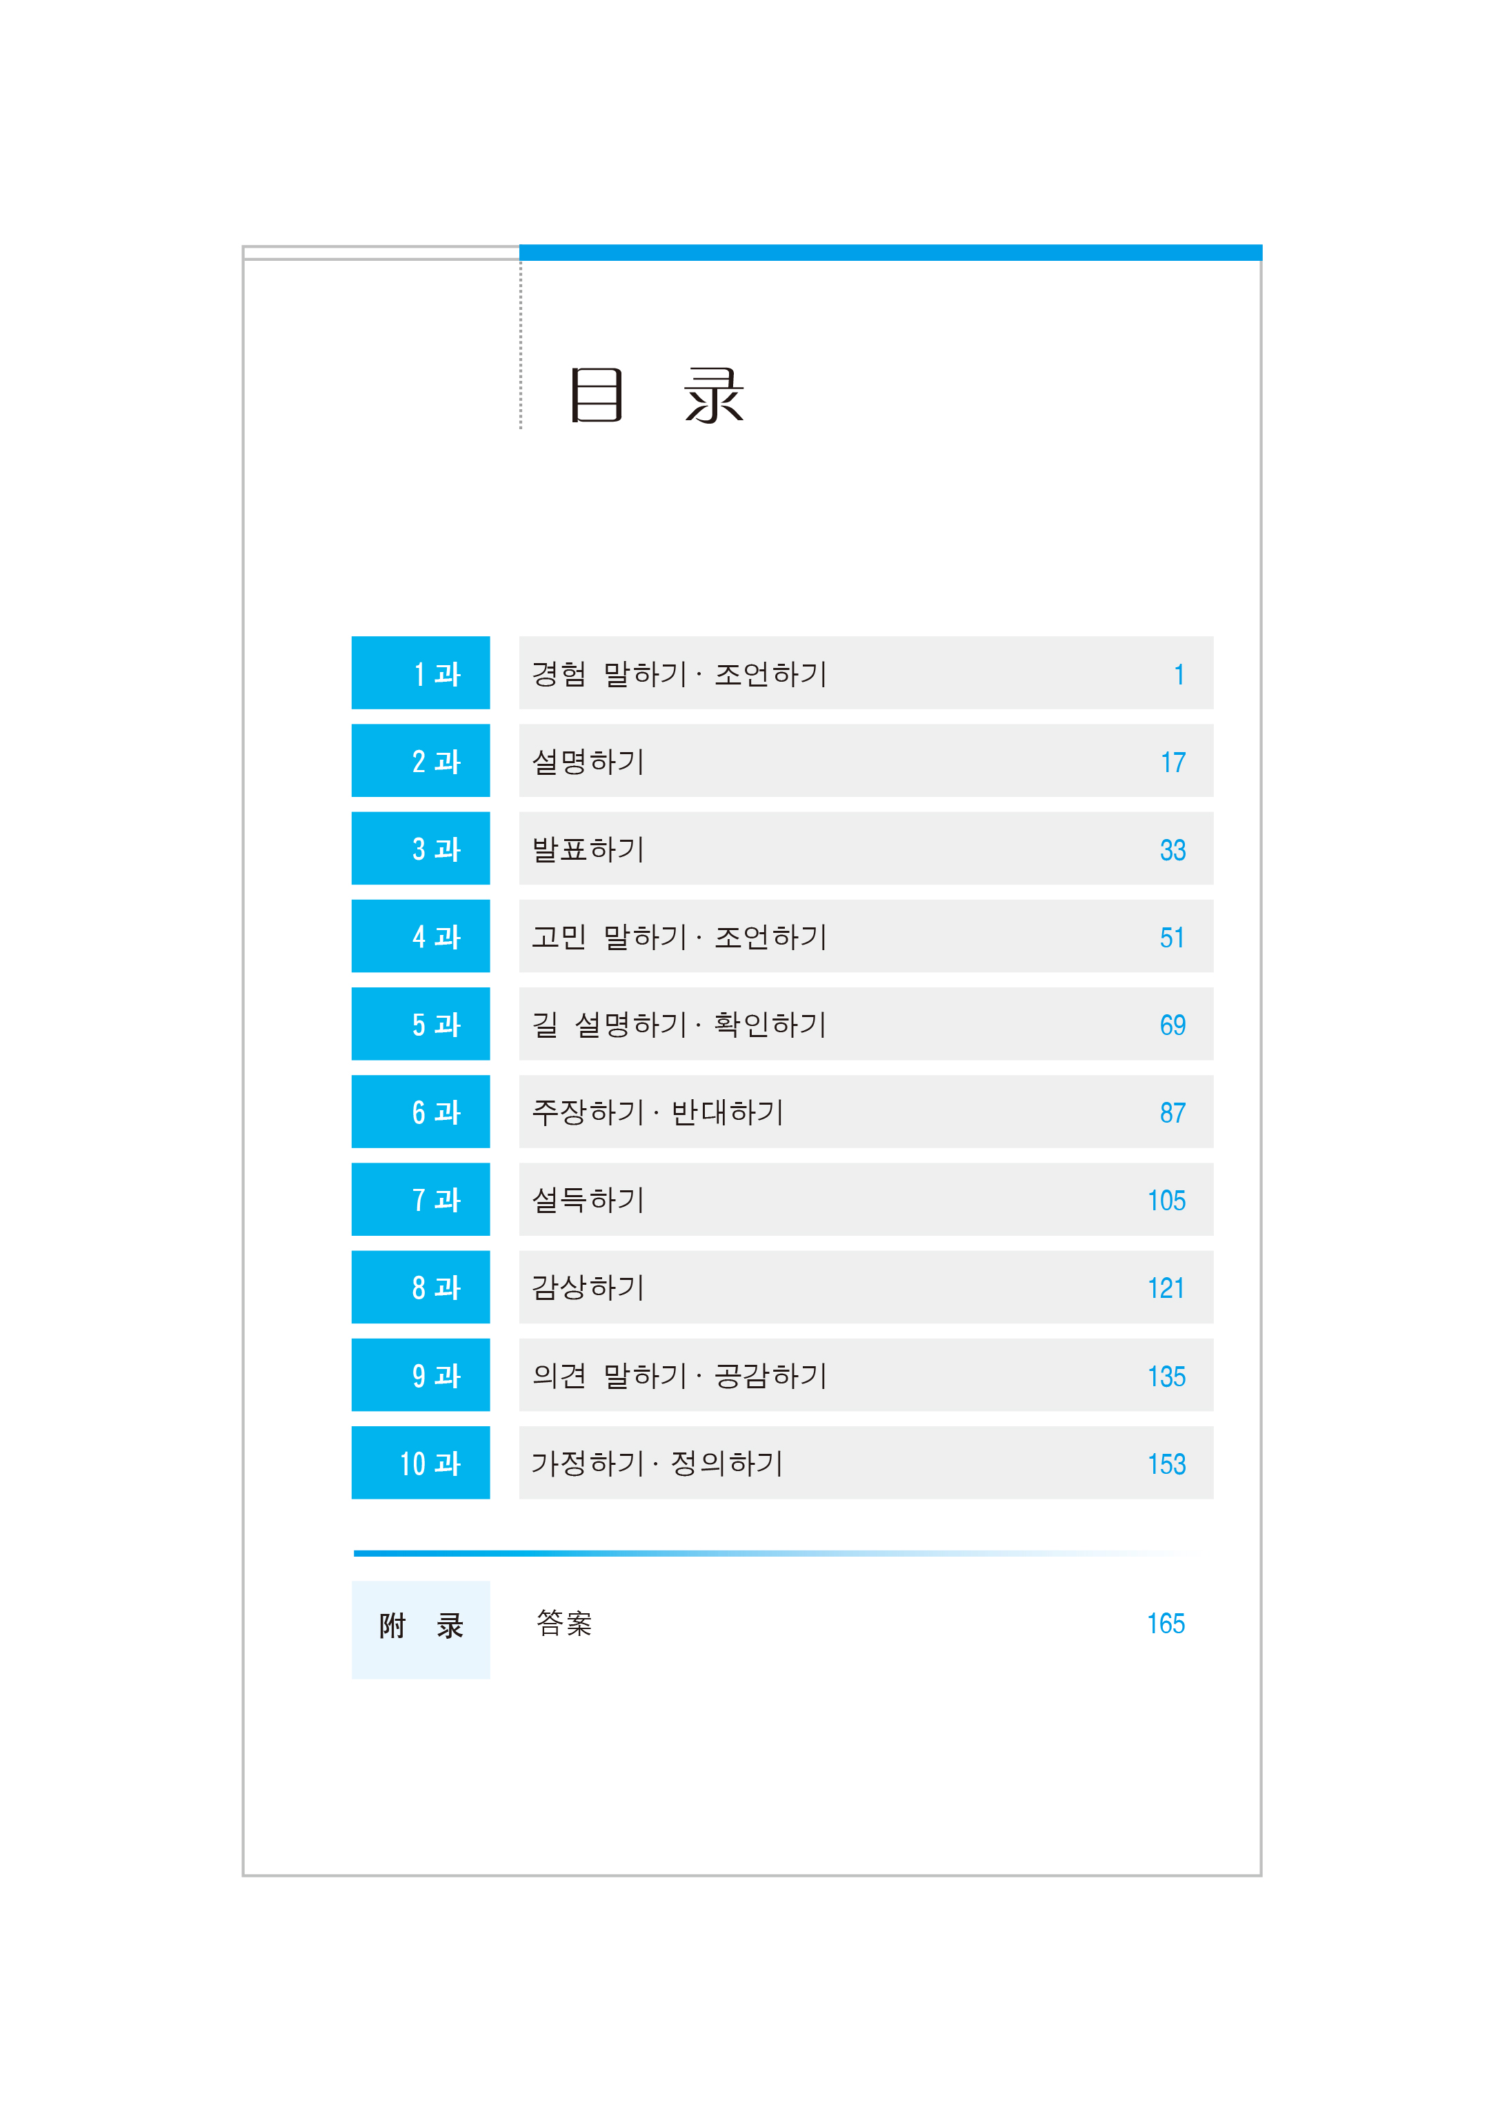Open chapter 주장하기 · 반대하기
The image size is (1507, 2119).
pos(657,1112)
